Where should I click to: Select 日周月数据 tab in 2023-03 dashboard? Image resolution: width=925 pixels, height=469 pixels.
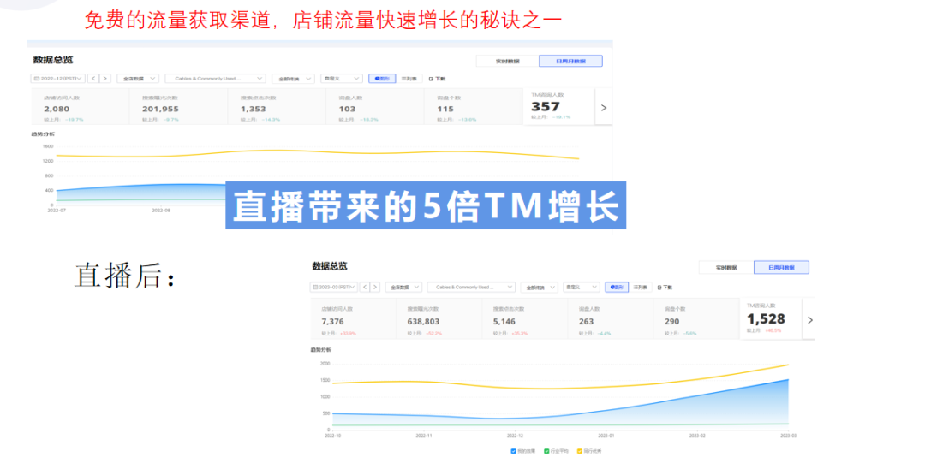(781, 268)
